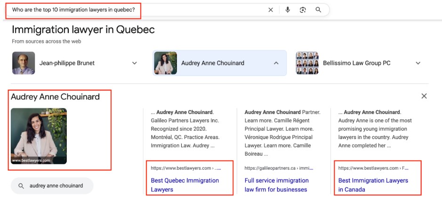
Task: Click the snippet mentioning 'Camille Régent Principal Lawyer'
Action: pos(282,133)
